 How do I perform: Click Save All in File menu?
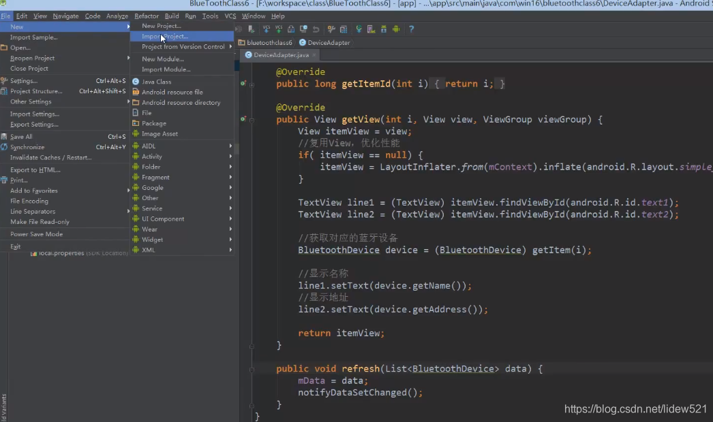point(65,137)
